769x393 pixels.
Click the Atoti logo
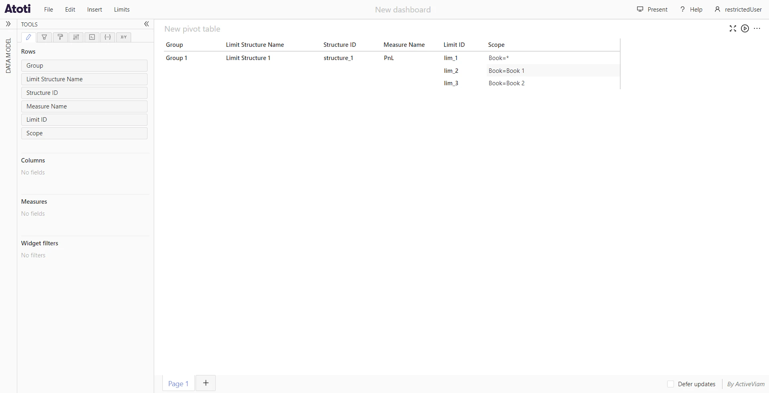[x=18, y=9]
